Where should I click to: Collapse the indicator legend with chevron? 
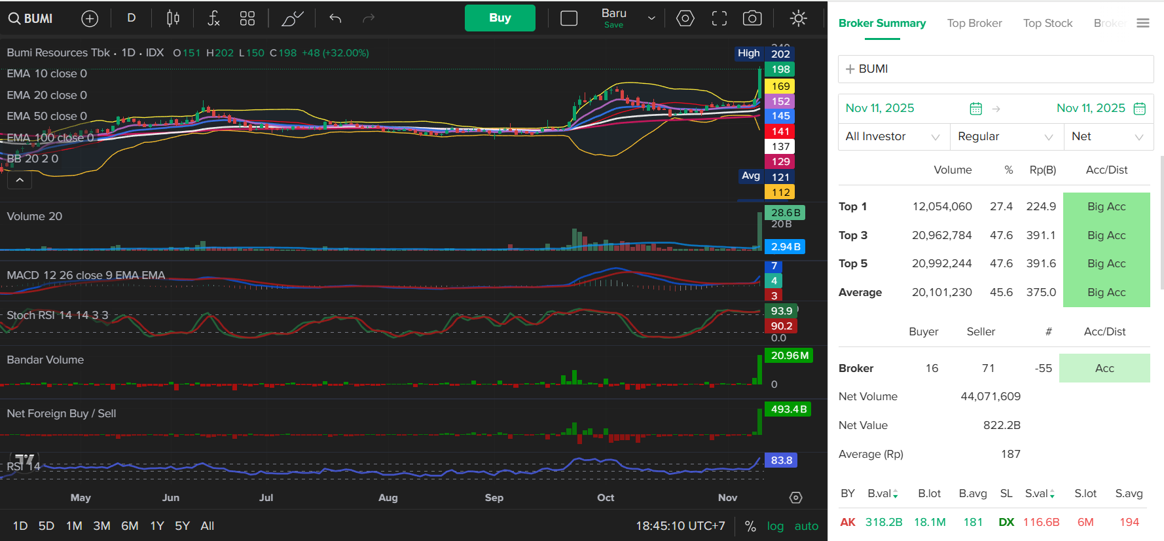pyautogui.click(x=20, y=179)
